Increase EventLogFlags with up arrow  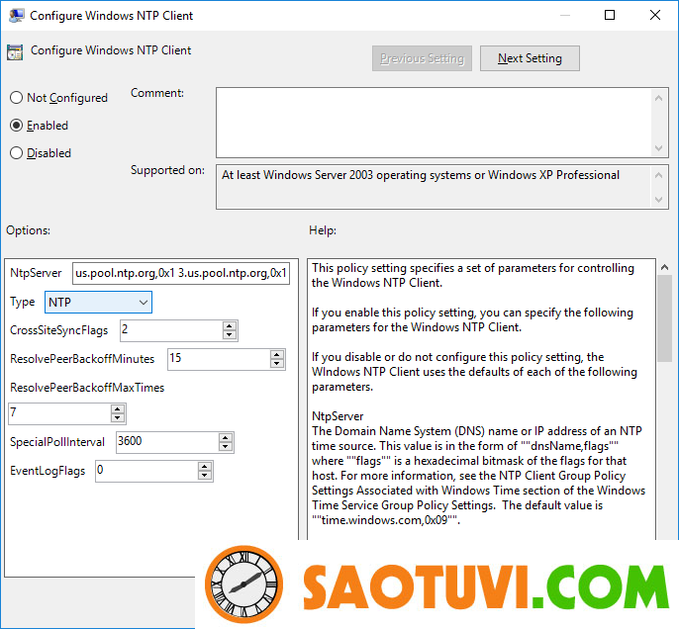click(x=205, y=467)
